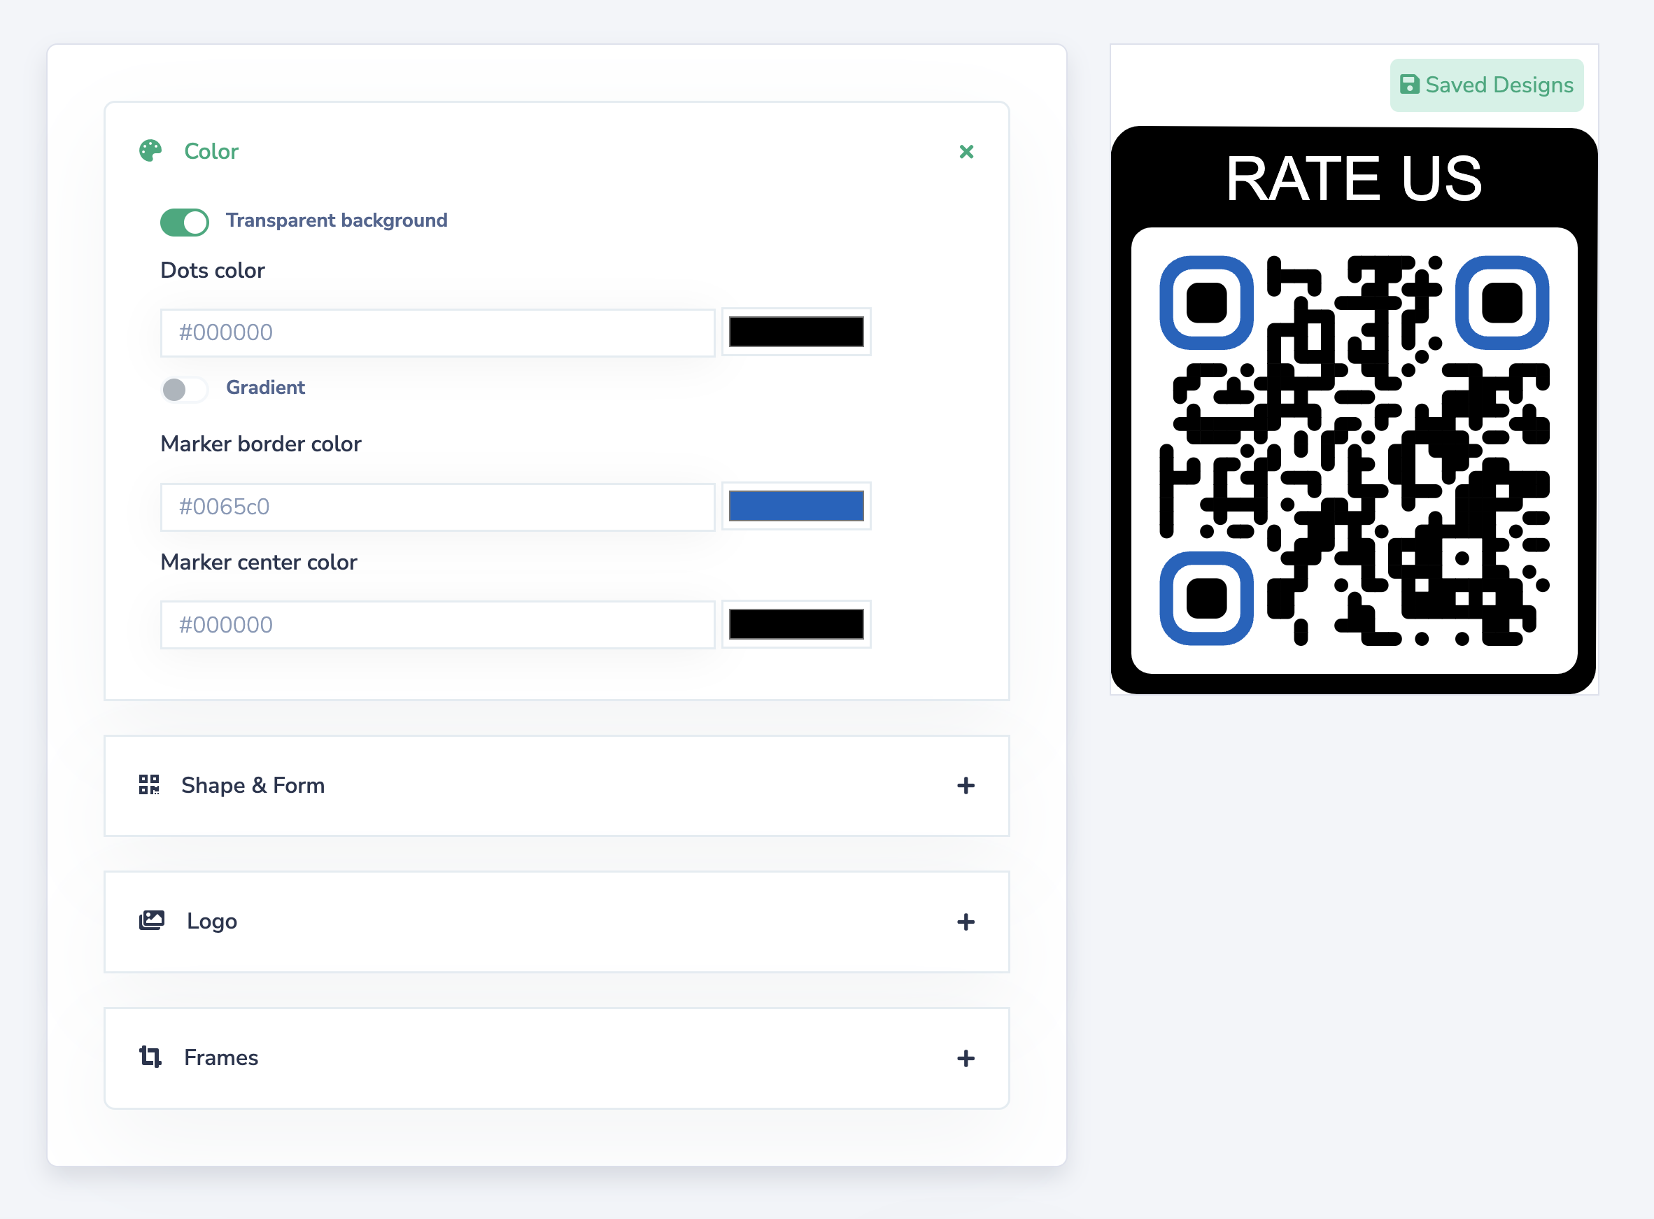Expand the Frames section plus

965,1058
